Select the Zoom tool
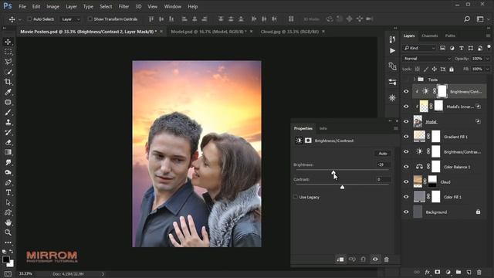 [x=8, y=232]
